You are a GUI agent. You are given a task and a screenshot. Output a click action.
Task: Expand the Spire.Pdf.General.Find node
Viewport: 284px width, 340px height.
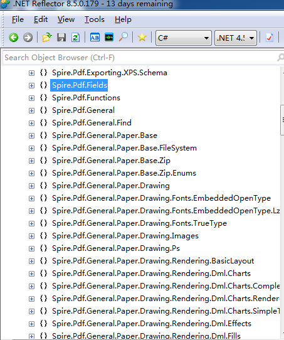[31, 123]
